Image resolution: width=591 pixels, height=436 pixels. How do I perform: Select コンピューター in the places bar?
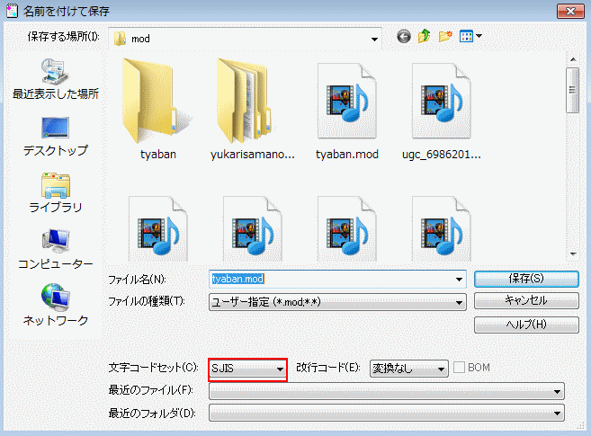(56, 249)
